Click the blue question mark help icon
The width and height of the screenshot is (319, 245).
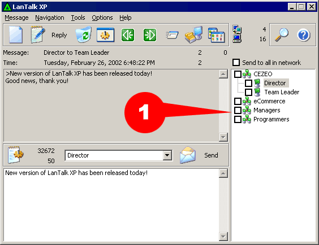pyautogui.click(x=304, y=35)
